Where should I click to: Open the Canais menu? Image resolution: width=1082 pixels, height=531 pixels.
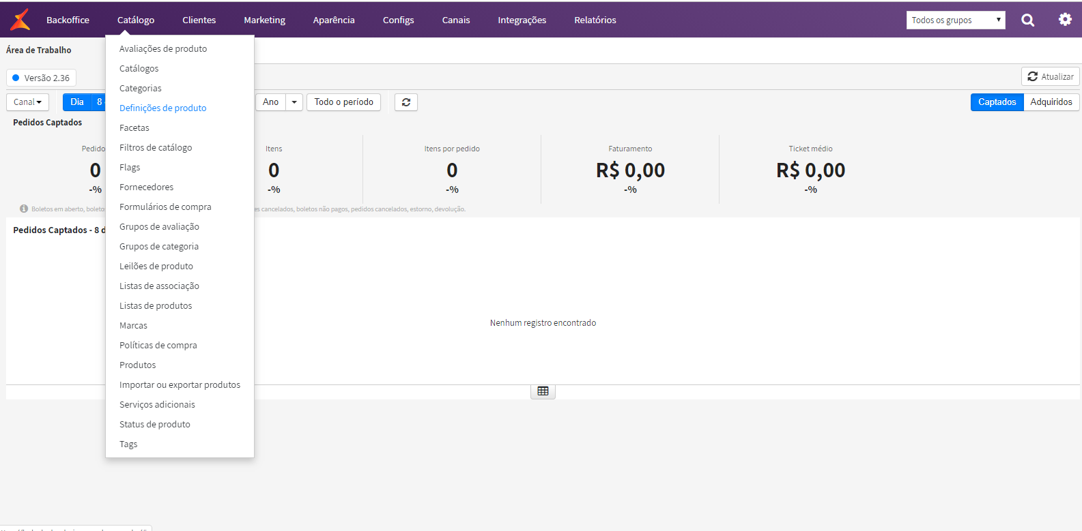[x=456, y=20]
